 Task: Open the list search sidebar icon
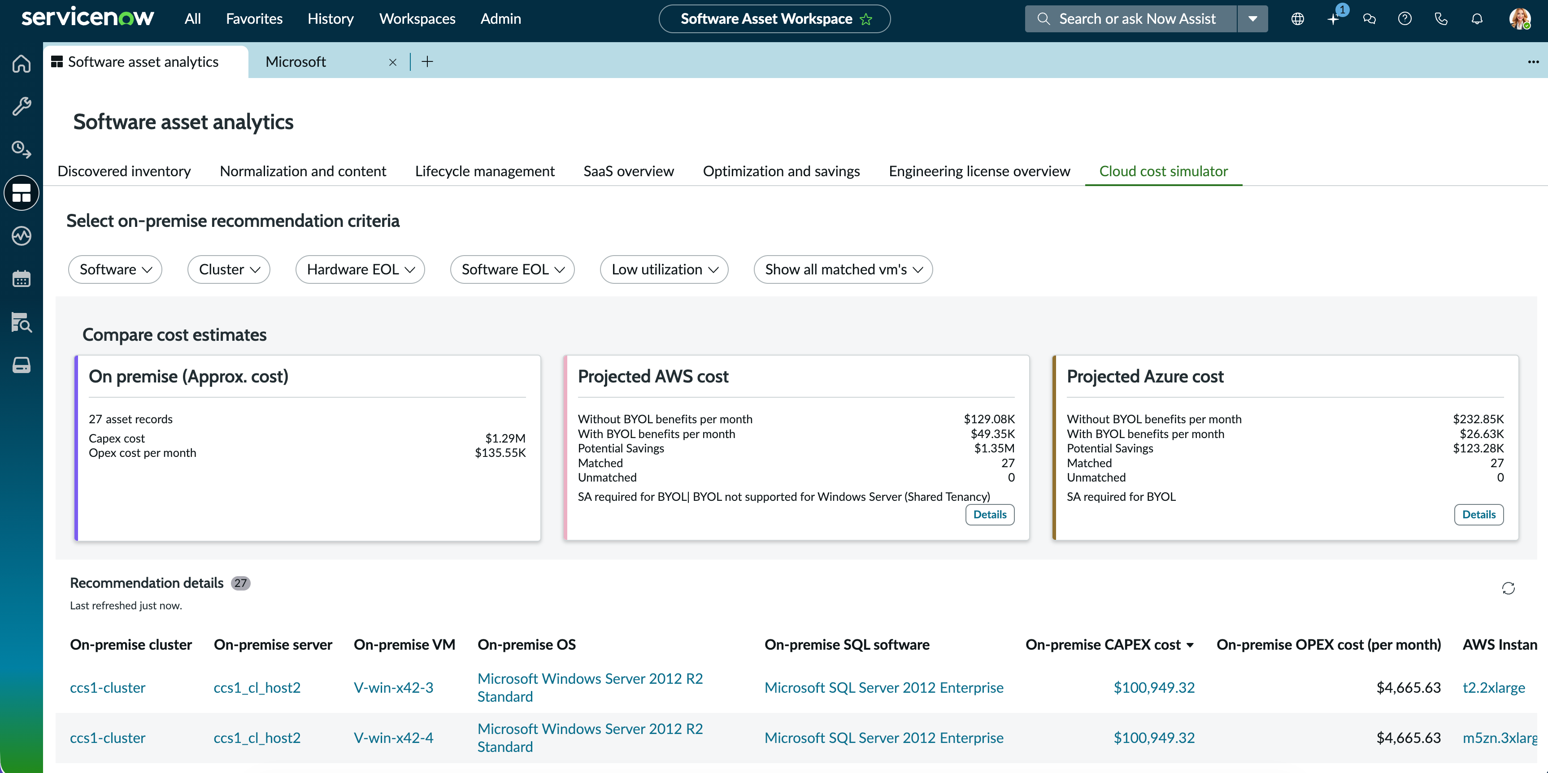22,322
